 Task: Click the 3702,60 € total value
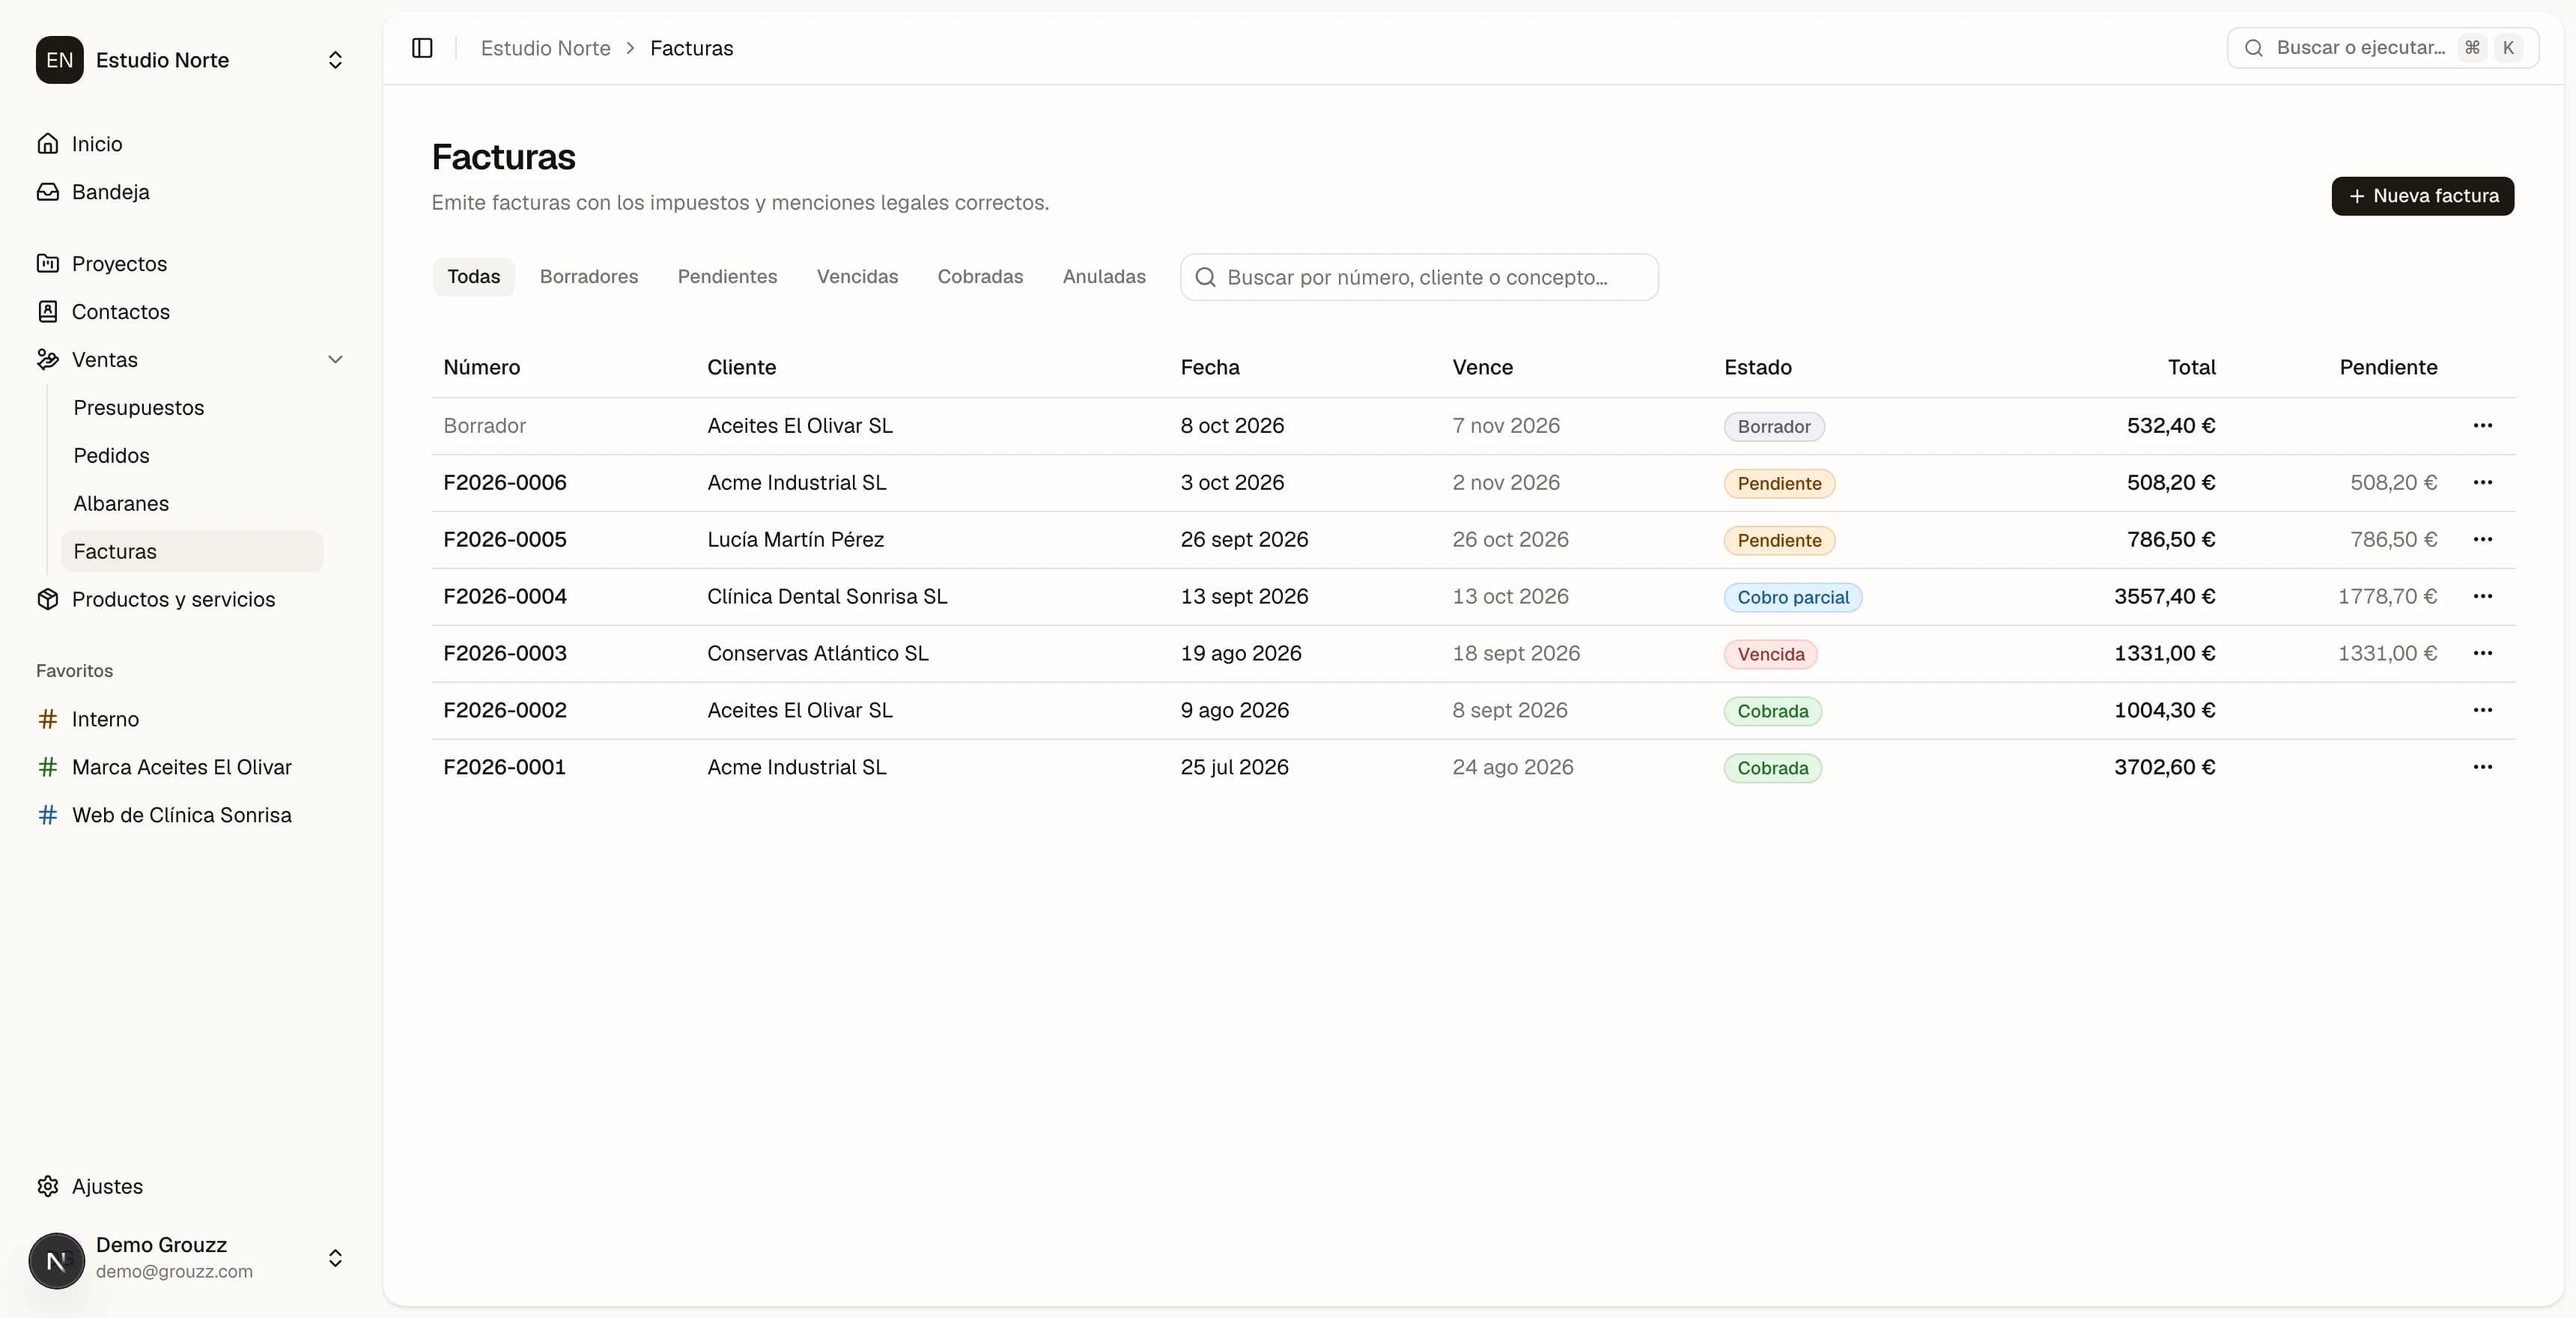[x=2164, y=768]
